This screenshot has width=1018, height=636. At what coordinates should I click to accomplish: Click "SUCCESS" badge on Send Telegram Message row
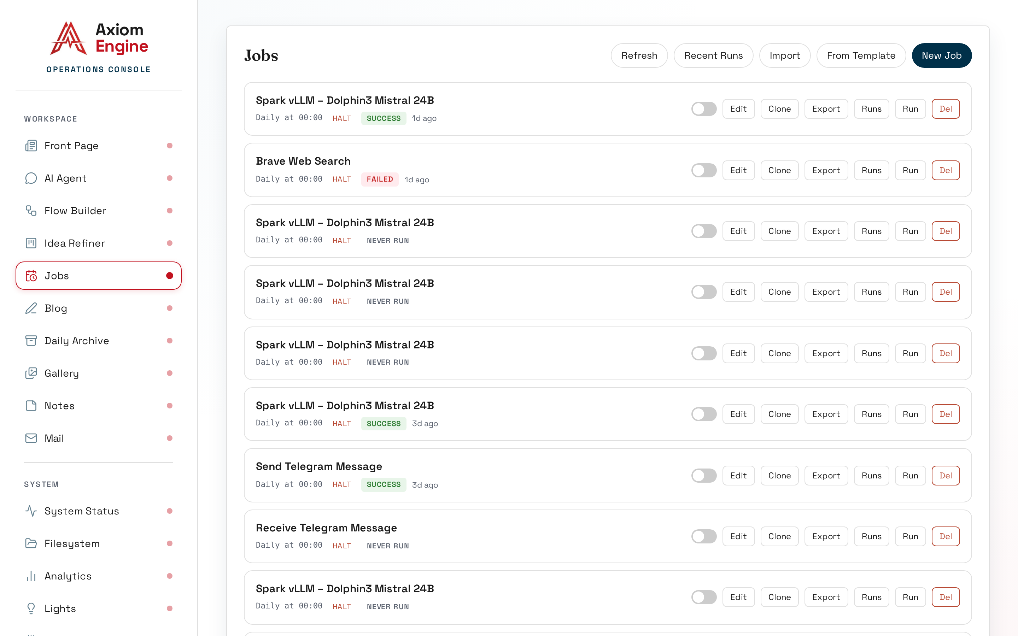point(384,484)
